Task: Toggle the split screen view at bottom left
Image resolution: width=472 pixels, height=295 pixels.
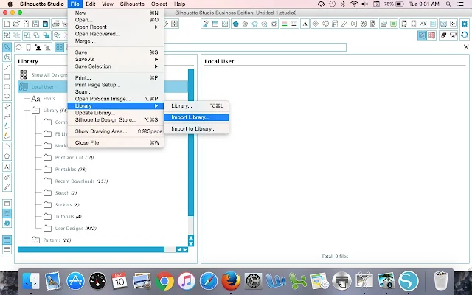Action: 7,249
